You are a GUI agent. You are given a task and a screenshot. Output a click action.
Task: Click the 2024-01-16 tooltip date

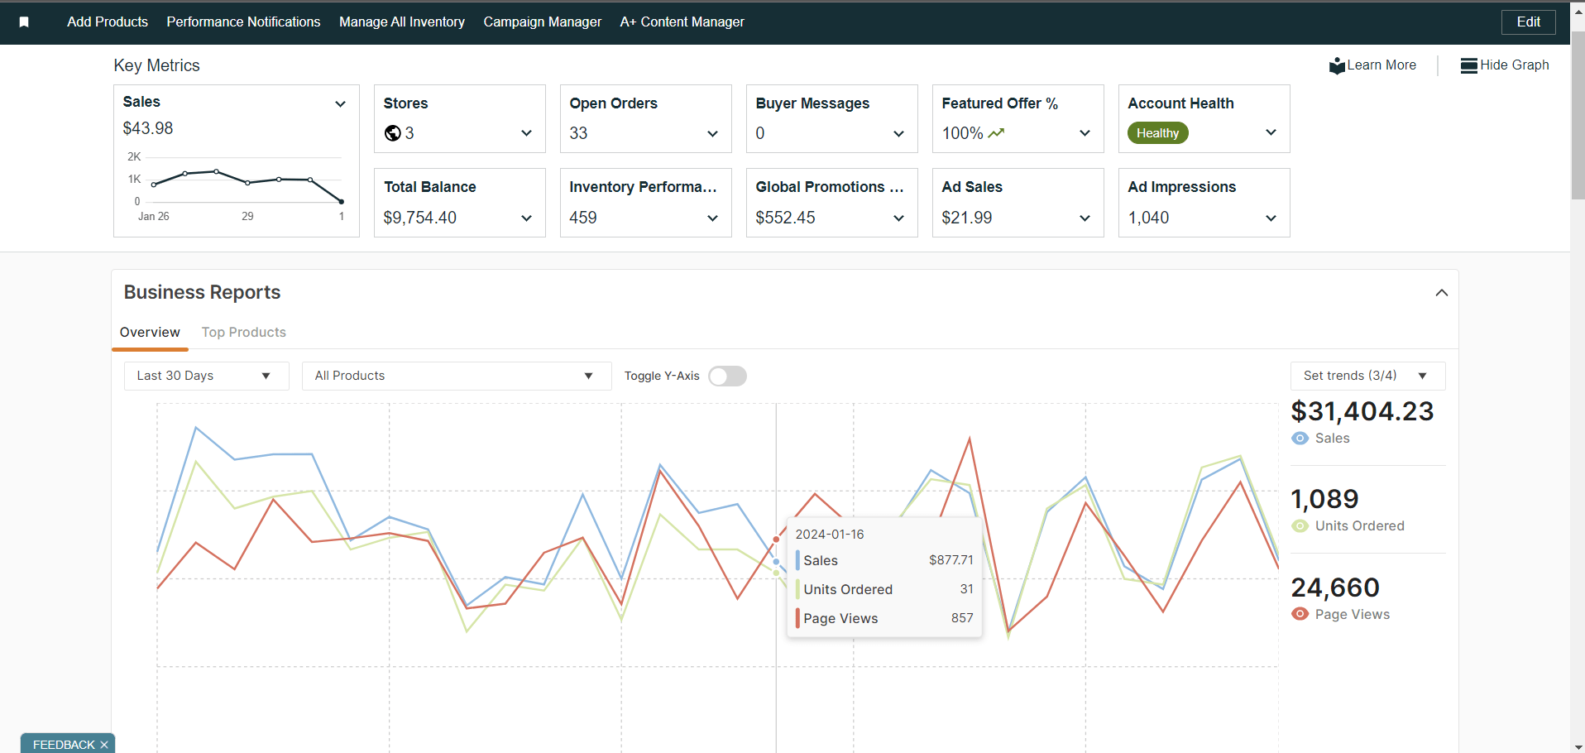[830, 535]
